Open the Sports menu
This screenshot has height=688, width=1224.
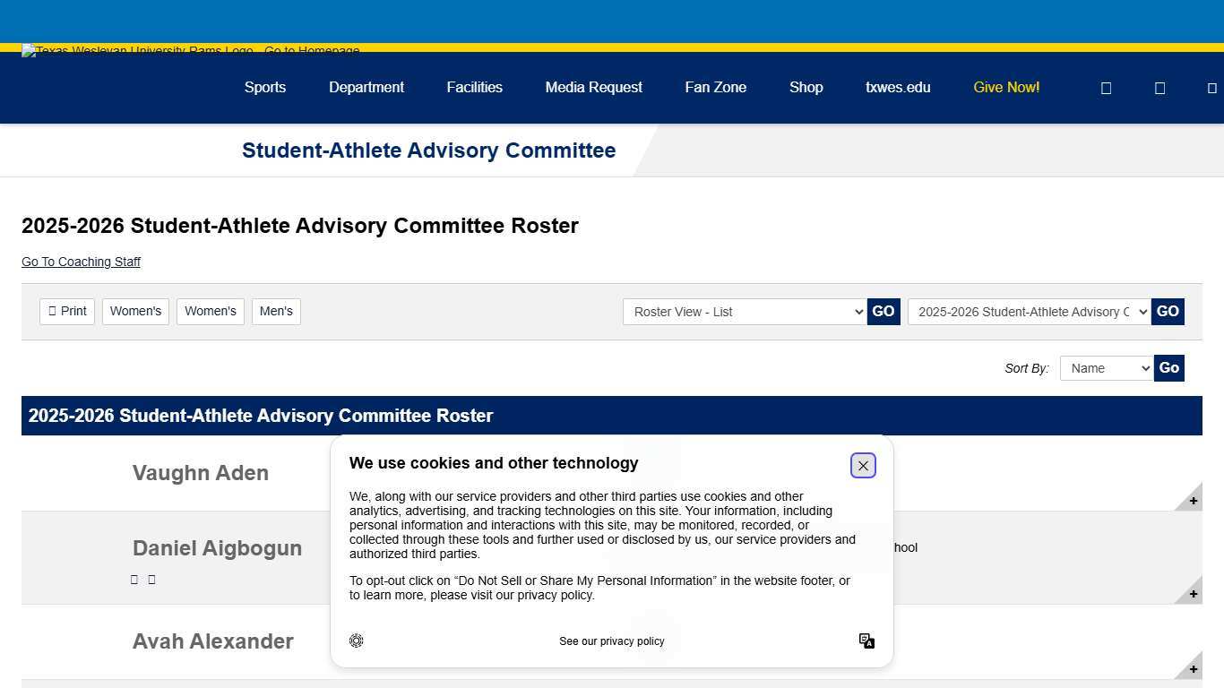click(x=264, y=87)
